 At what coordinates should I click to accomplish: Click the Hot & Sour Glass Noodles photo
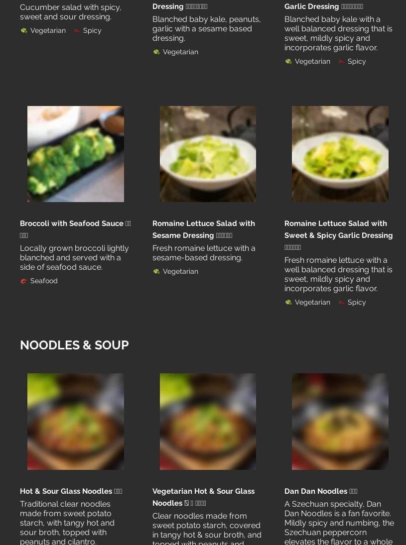[76, 422]
